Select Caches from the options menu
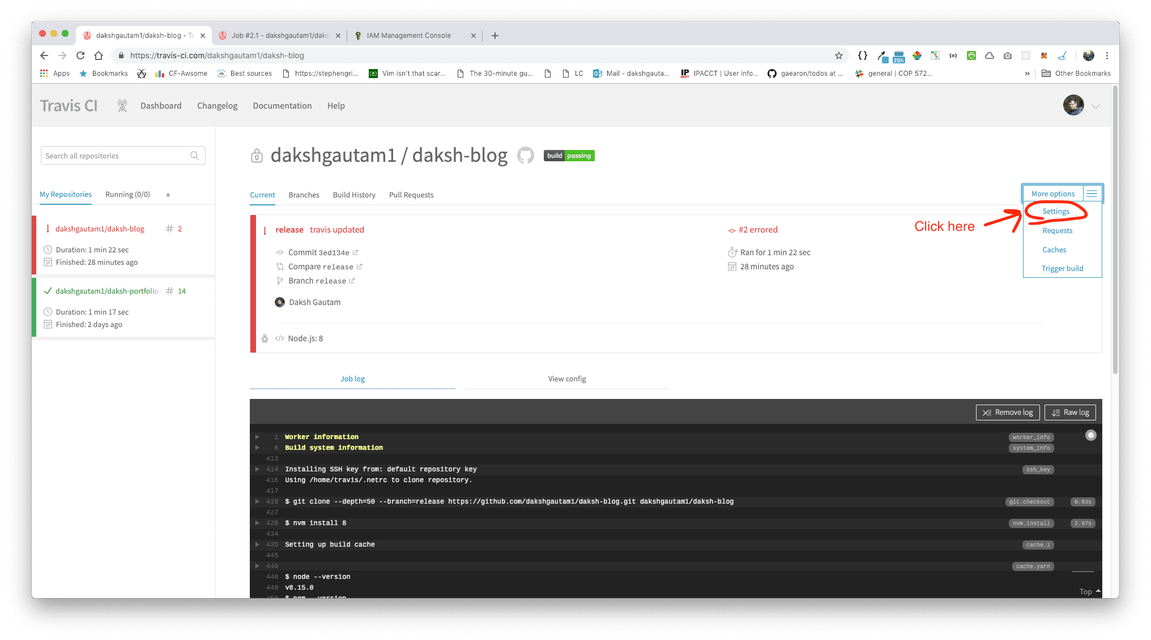Viewport: 1151px width, 640px height. click(1054, 250)
